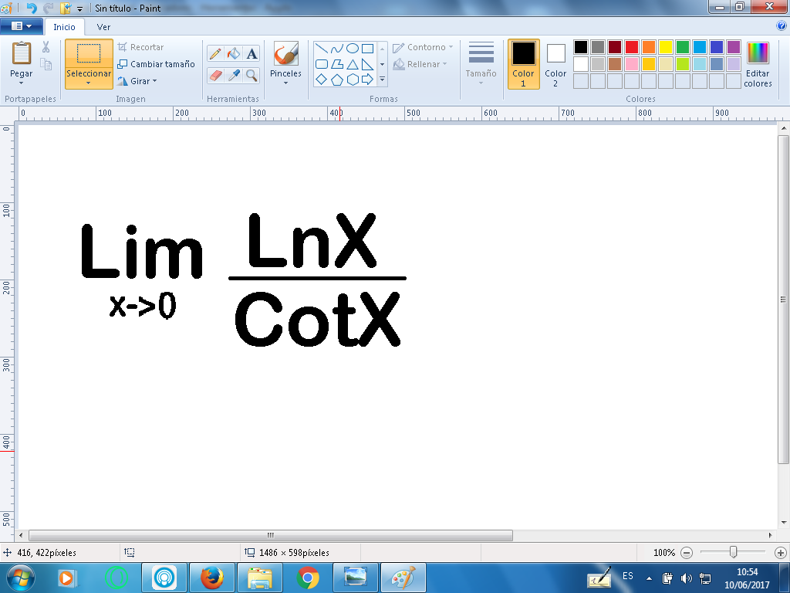Image resolution: width=790 pixels, height=593 pixels.
Task: Open the Paint file menu button
Action: coord(22,26)
